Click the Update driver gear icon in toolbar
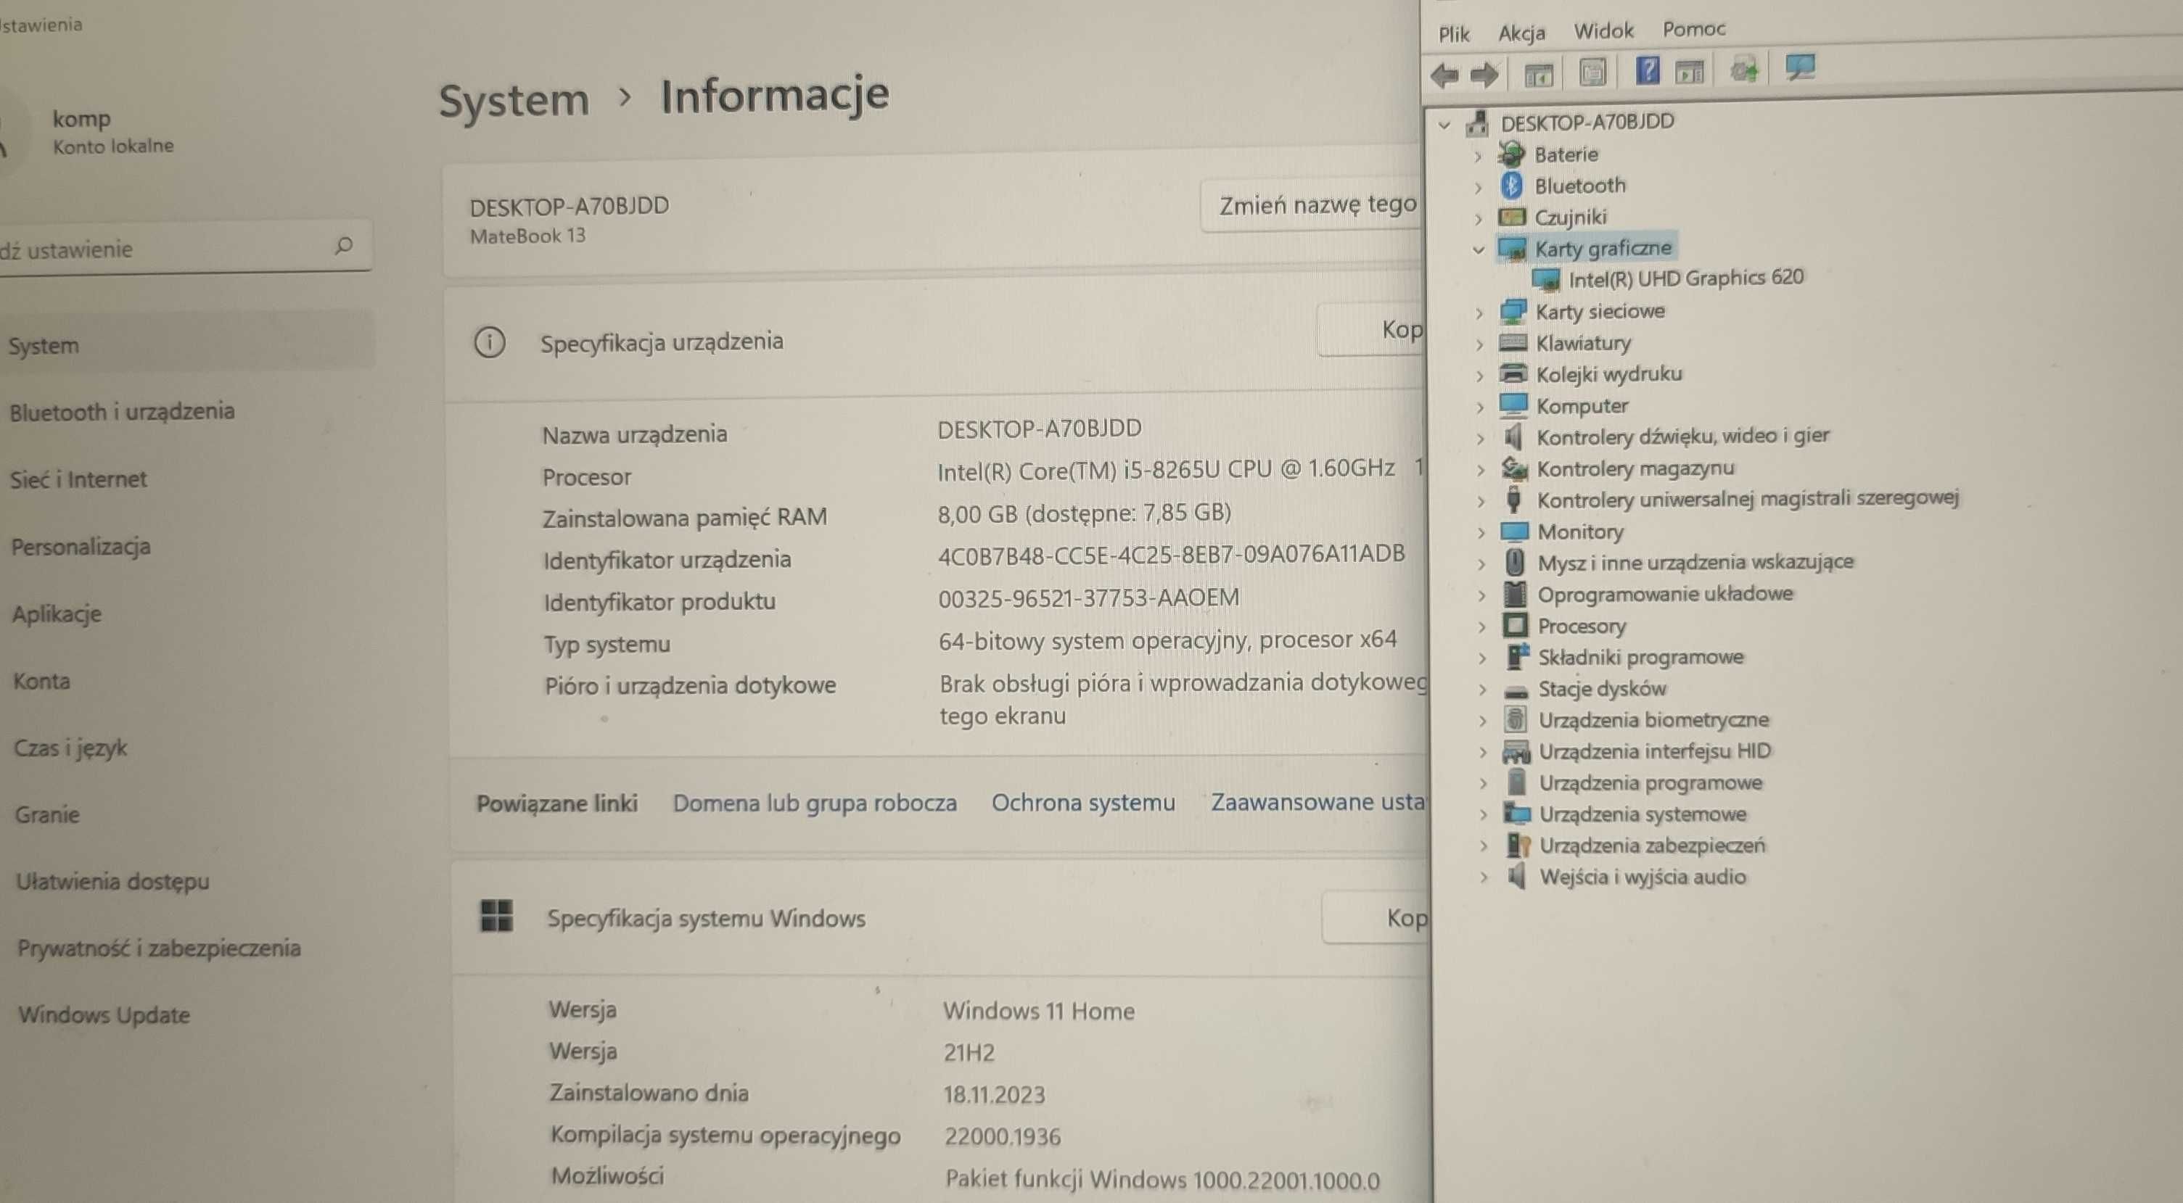Screen dimensions: 2183x1203 coord(1744,70)
